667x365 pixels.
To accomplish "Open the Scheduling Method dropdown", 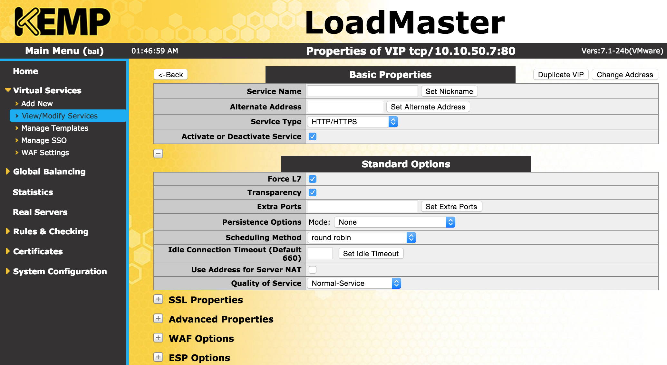I will [361, 238].
